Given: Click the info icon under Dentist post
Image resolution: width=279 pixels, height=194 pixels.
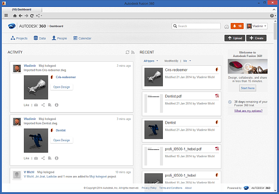Looking at the screenshot, I should 56,158.
